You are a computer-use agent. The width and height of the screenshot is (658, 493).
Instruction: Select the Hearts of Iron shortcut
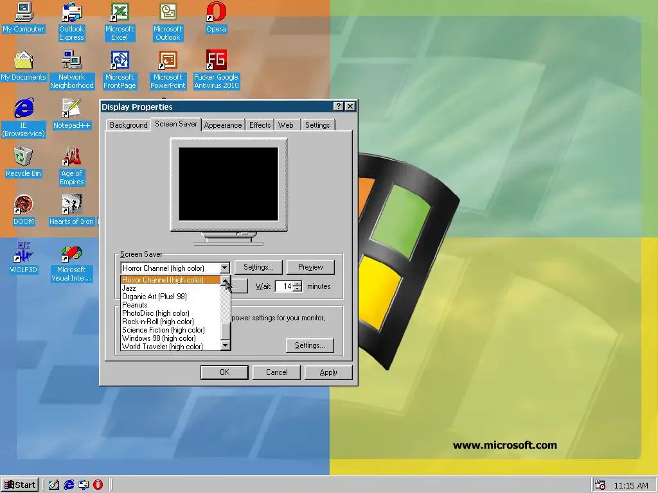pos(71,211)
